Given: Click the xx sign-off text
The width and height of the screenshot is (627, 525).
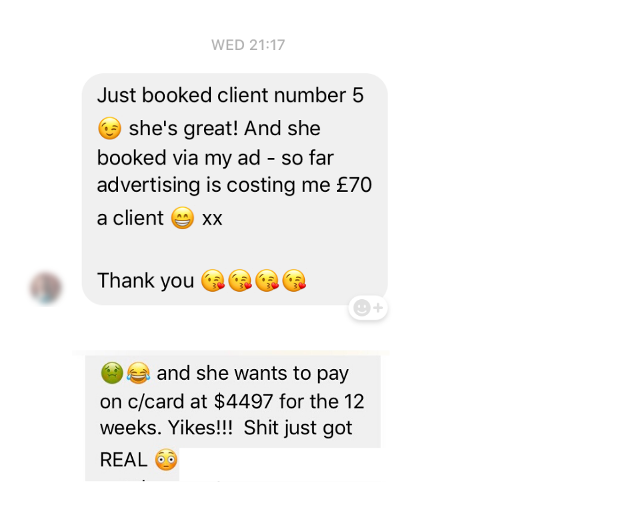Looking at the screenshot, I should pyautogui.click(x=212, y=219).
